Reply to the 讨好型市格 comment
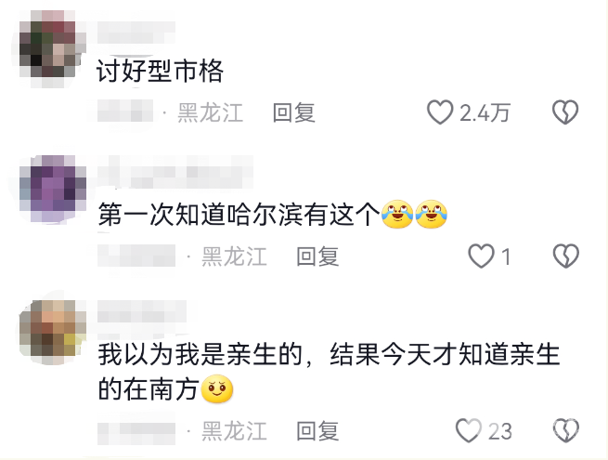The image size is (608, 460). pyautogui.click(x=293, y=112)
